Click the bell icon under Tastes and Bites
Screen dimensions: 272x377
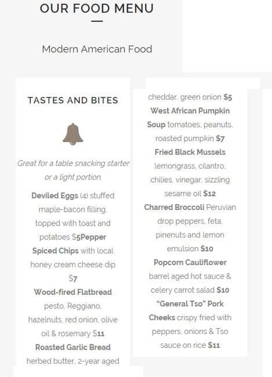point(73,134)
